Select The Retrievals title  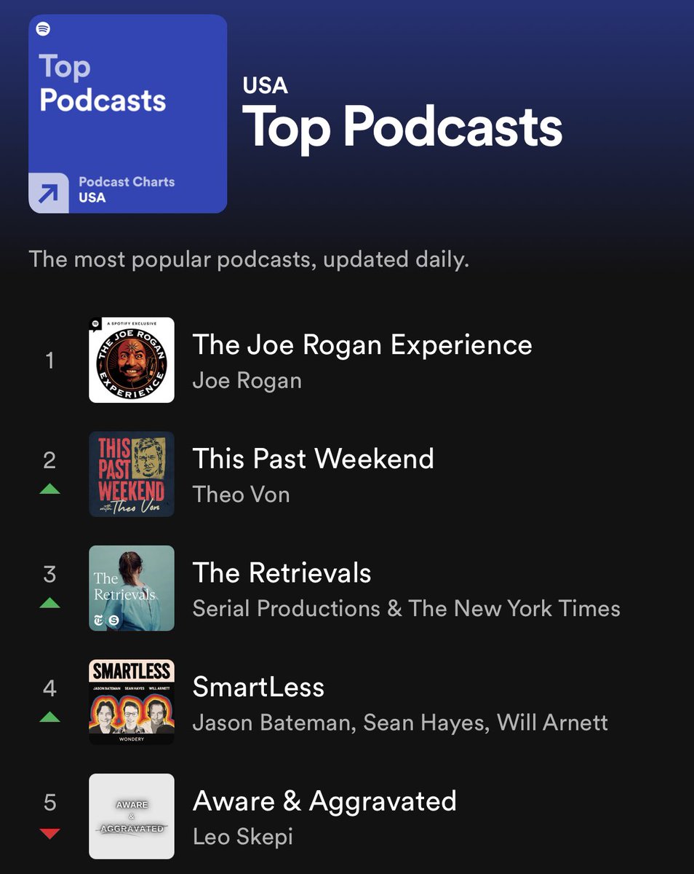tap(282, 573)
